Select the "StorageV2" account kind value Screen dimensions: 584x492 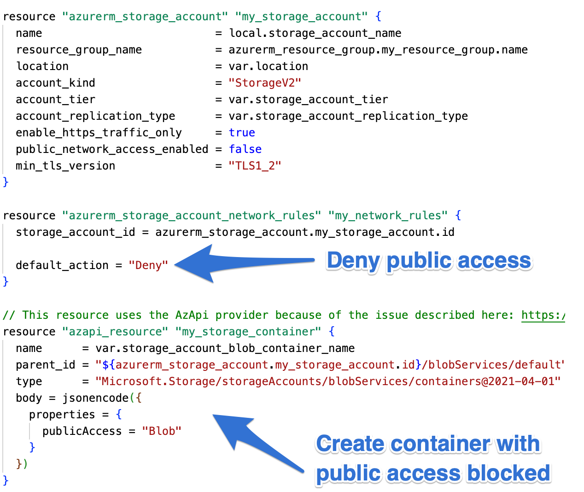point(265,83)
